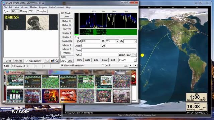Enable the Draft checkbox
Screen dimensions: 214x120
coord(103,66)
